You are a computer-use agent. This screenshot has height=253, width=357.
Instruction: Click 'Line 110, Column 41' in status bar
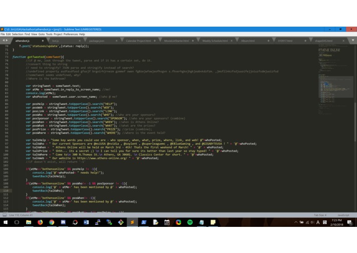(x=21, y=215)
